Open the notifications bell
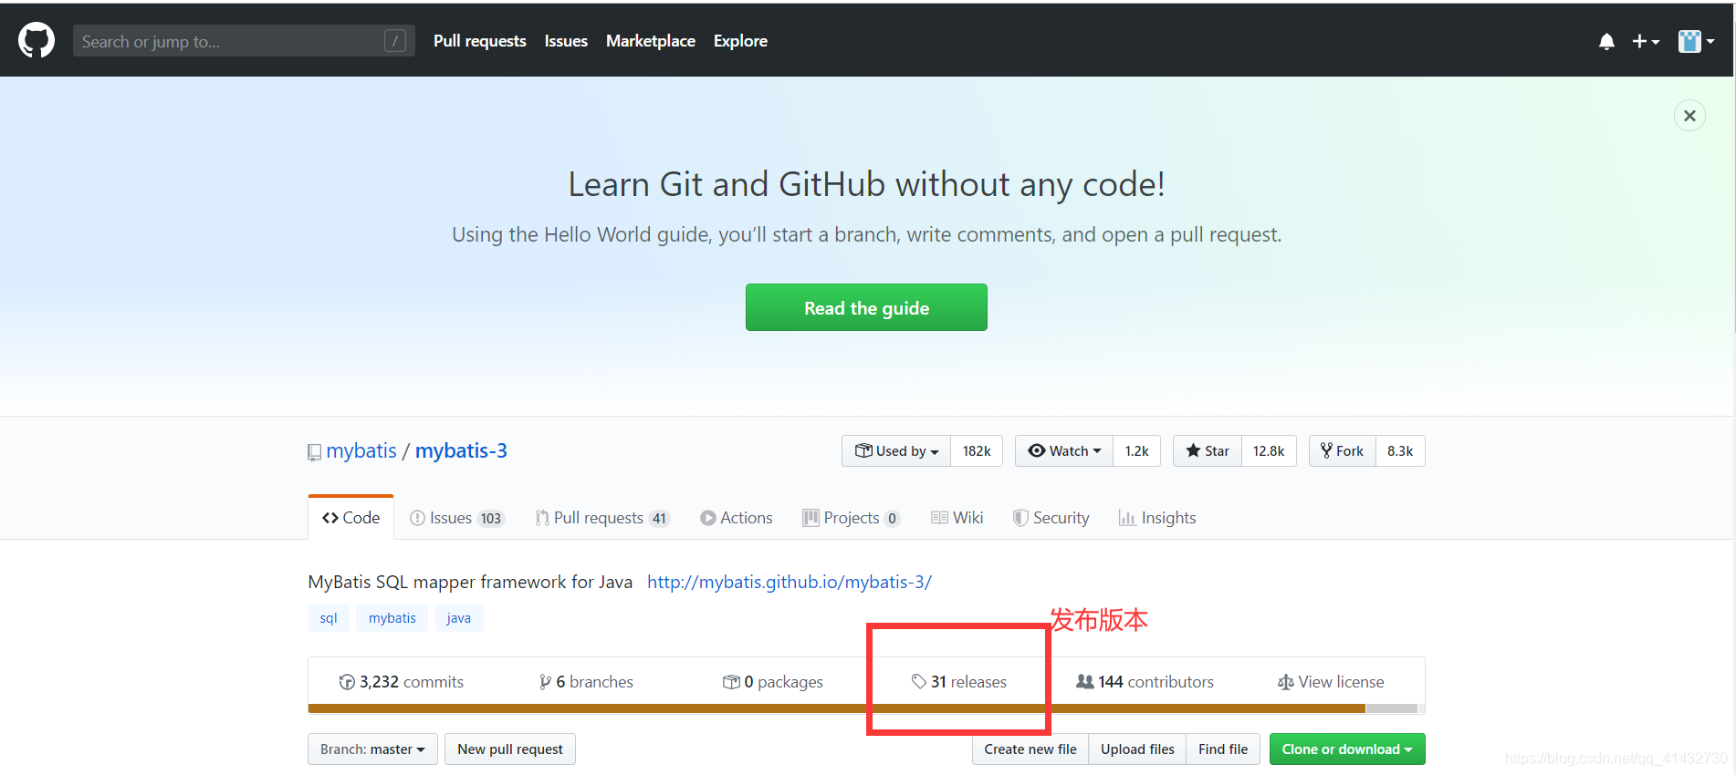This screenshot has width=1736, height=775. (1606, 41)
